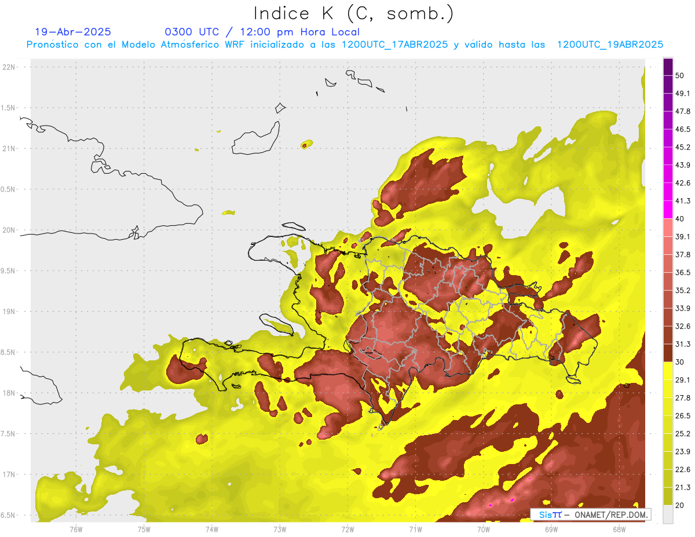695x537 pixels.
Task: Click the bottom legend value "20"
Action: (681, 505)
